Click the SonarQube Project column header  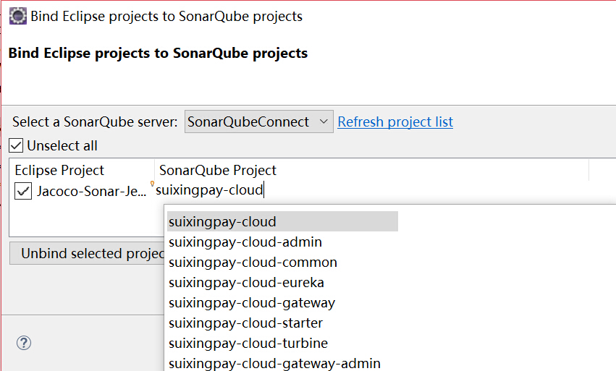[x=218, y=171]
